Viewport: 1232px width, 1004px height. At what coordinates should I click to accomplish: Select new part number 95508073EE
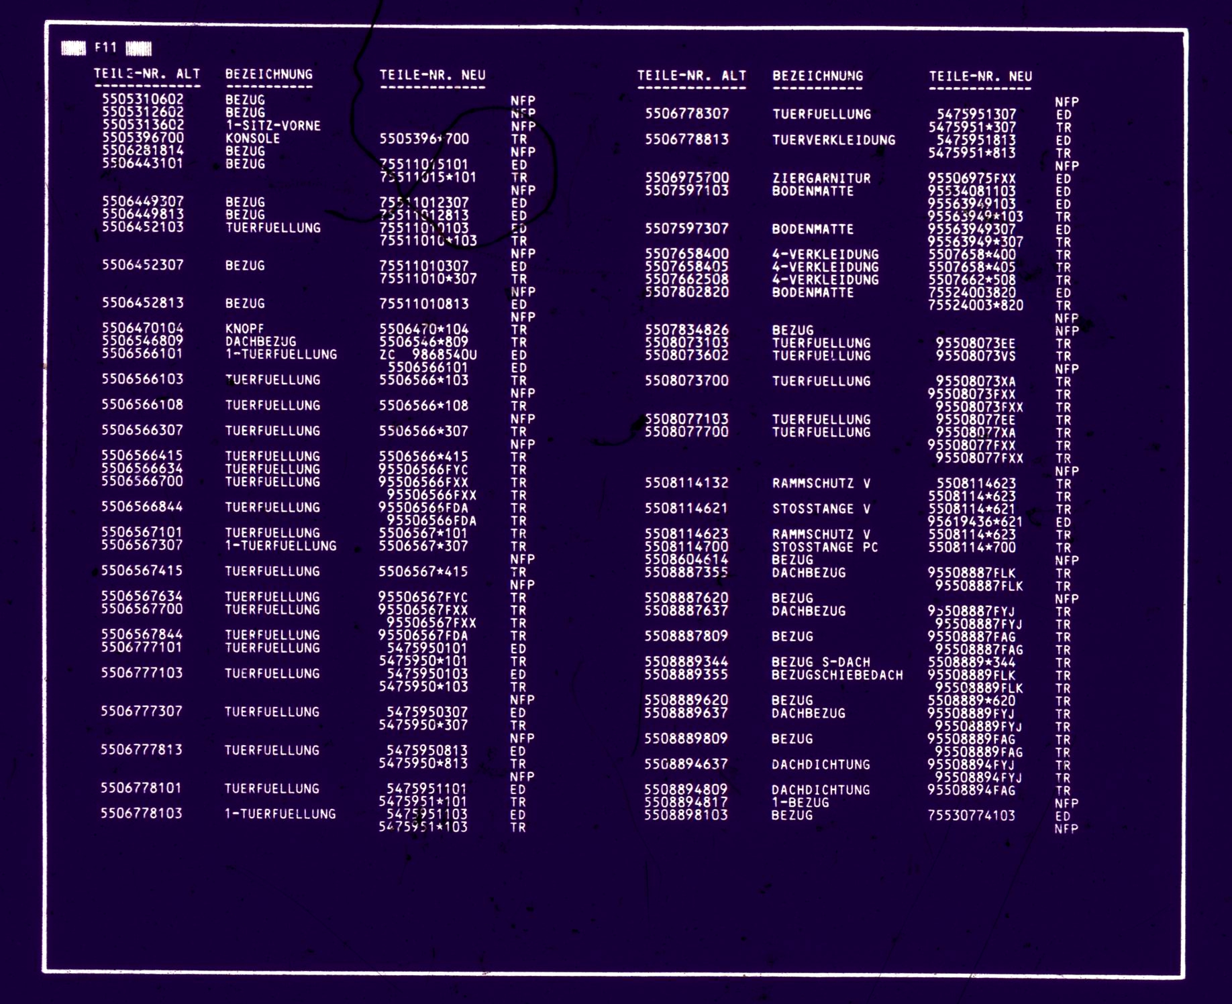pos(976,343)
